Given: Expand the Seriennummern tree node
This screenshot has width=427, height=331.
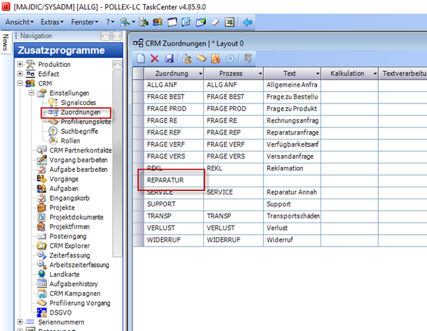Looking at the screenshot, I should click(20, 322).
